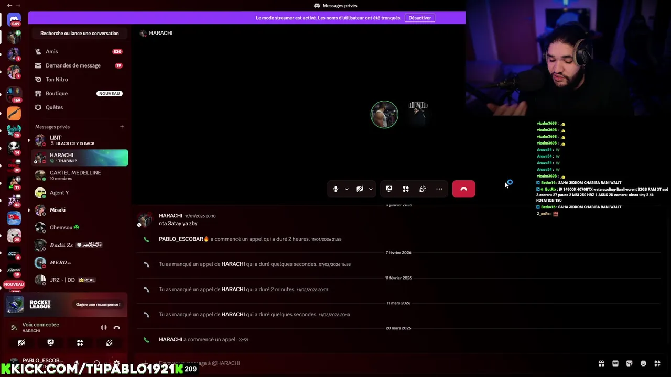Expand camera options arrow
The image size is (671, 377).
pos(371,189)
